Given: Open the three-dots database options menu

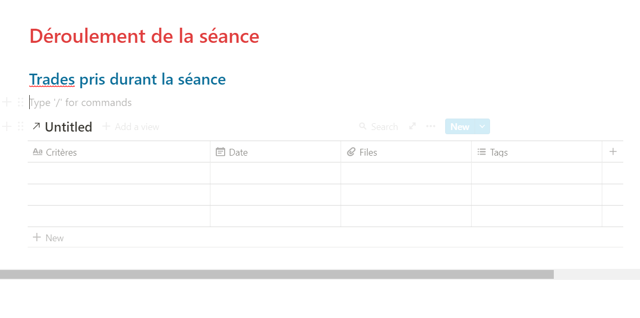Looking at the screenshot, I should pyautogui.click(x=430, y=126).
